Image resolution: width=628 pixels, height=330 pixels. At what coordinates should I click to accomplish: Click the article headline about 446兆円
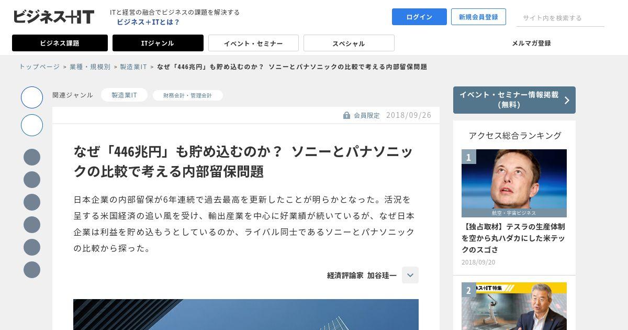(x=243, y=161)
